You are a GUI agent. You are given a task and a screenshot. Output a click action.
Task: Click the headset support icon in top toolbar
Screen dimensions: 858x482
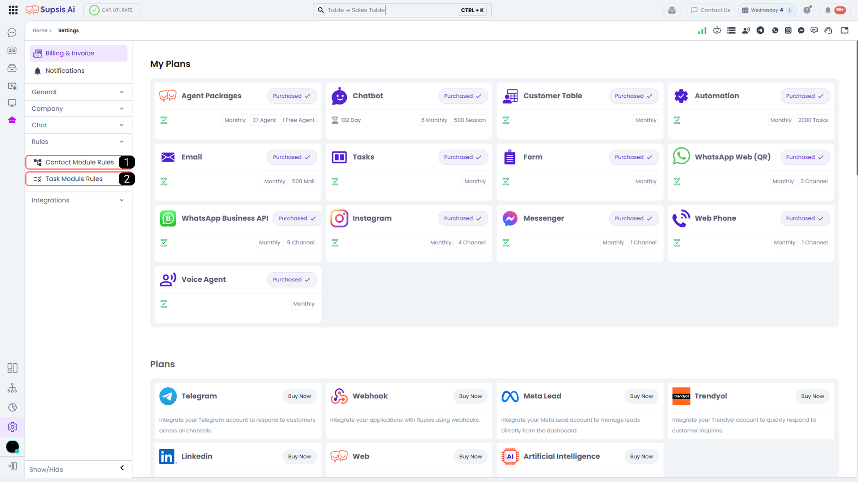click(x=828, y=30)
